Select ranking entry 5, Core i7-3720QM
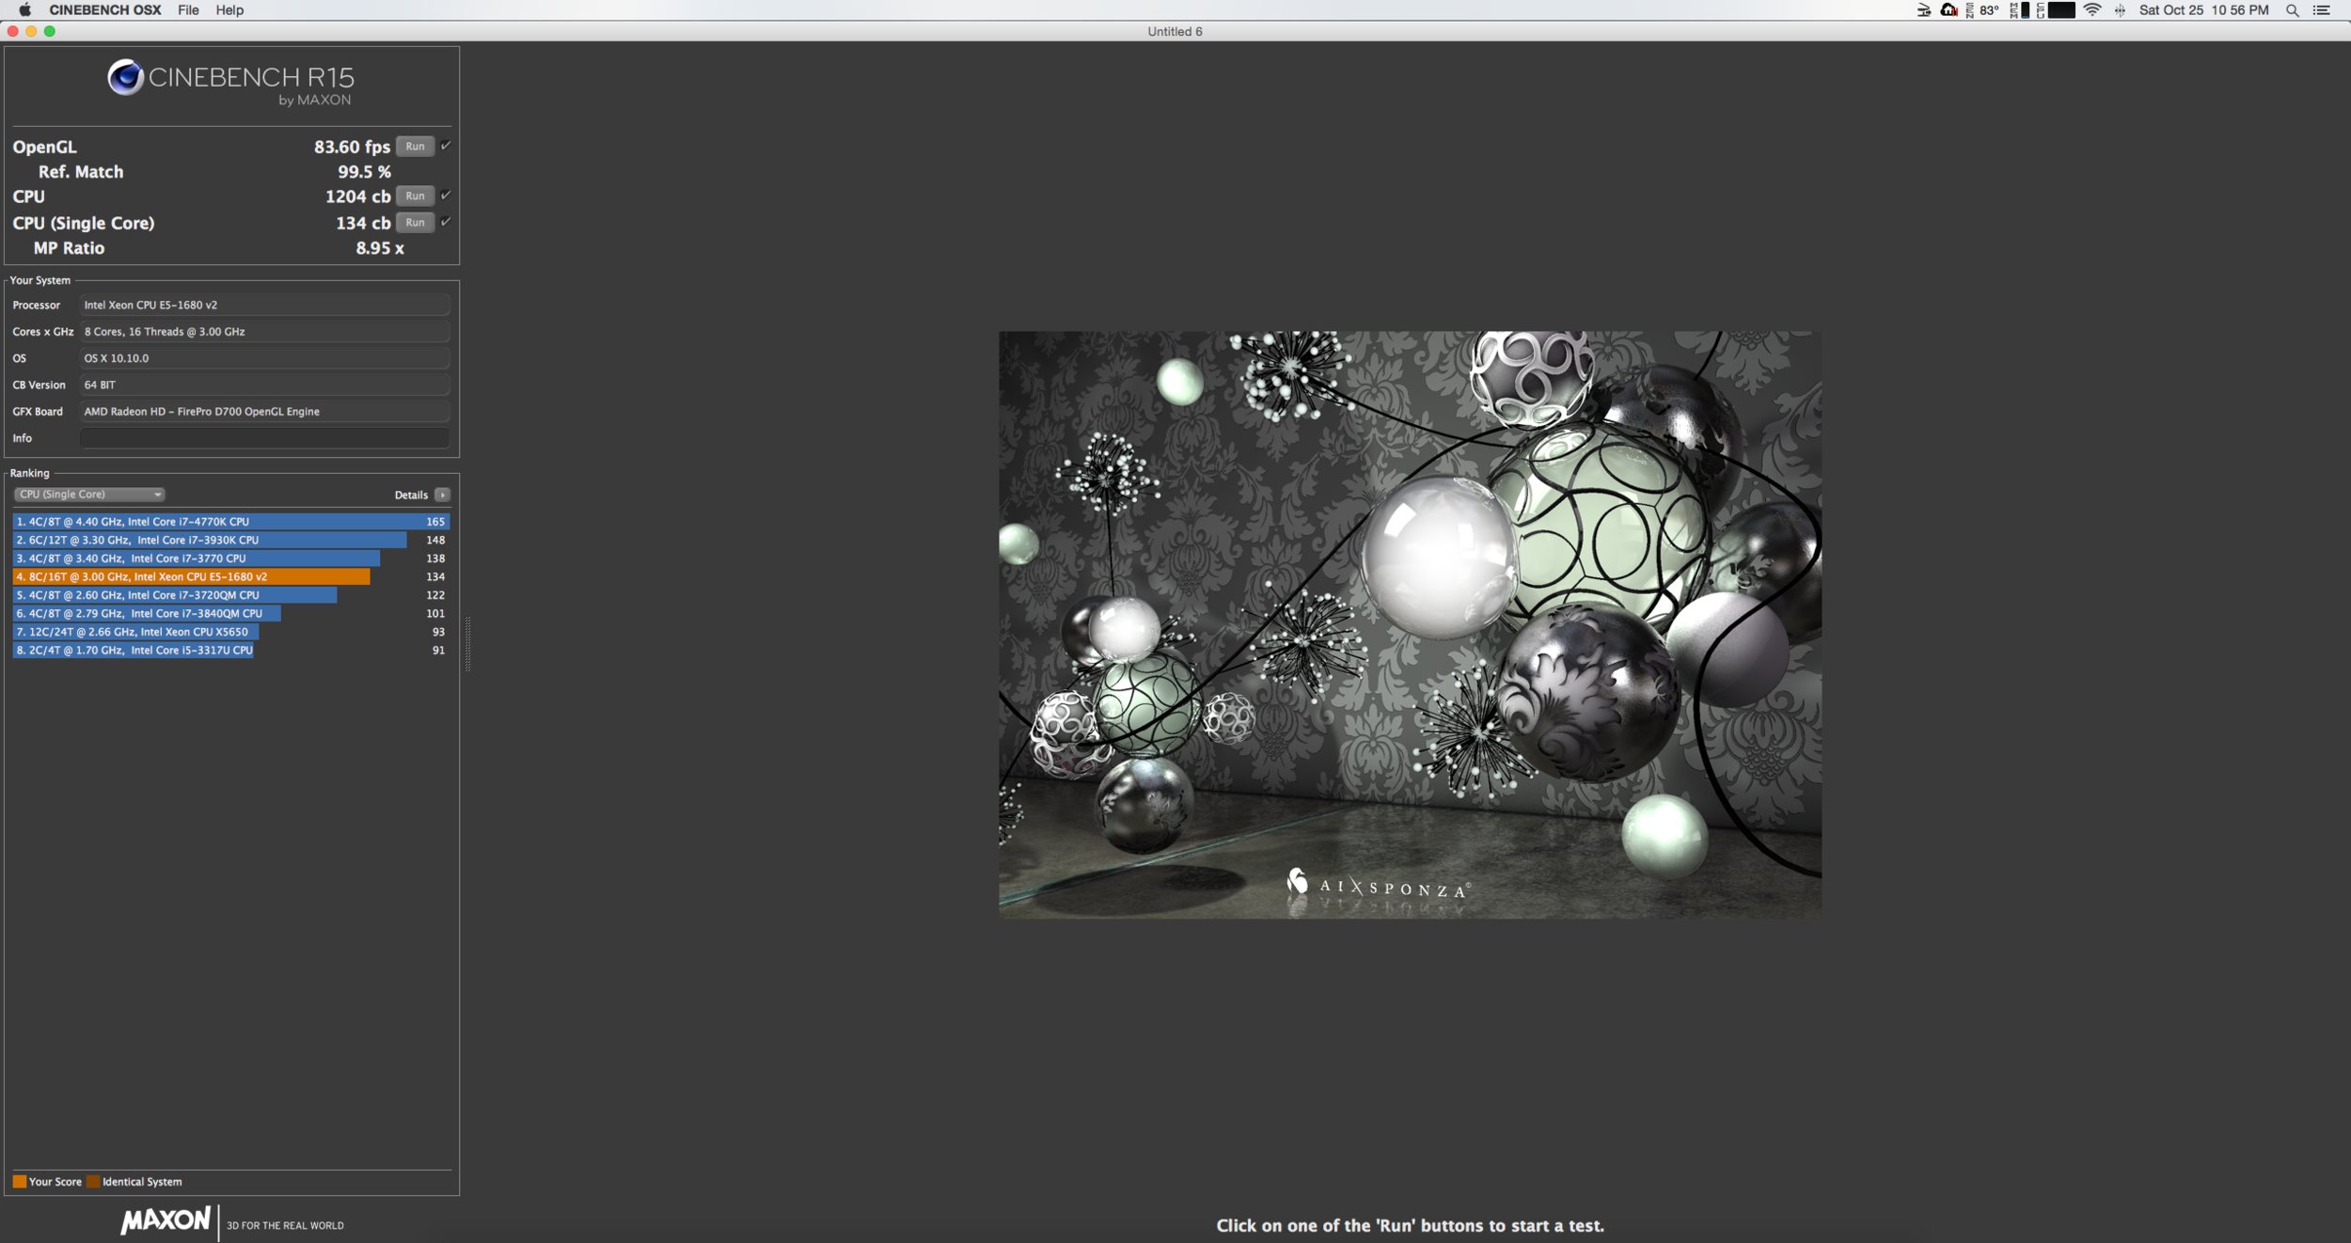 (230, 595)
